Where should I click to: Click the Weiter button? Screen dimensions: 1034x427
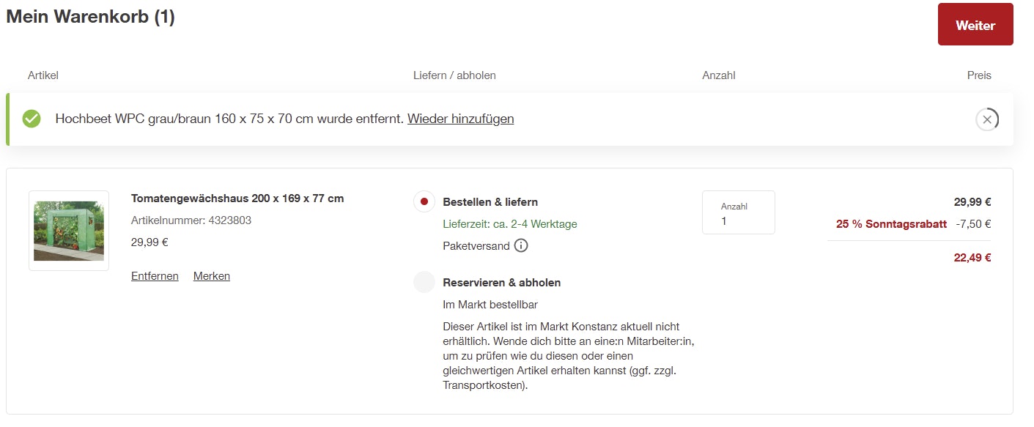tap(975, 25)
